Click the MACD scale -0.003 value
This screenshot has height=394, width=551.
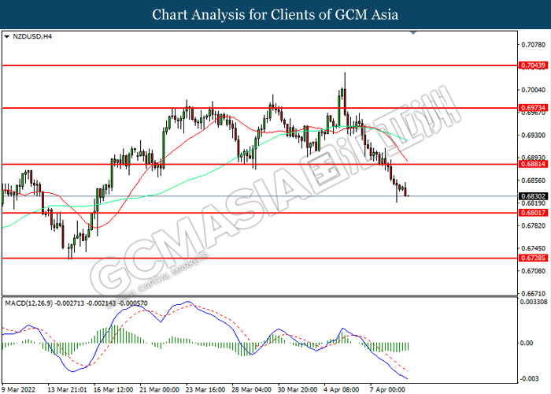click(529, 378)
